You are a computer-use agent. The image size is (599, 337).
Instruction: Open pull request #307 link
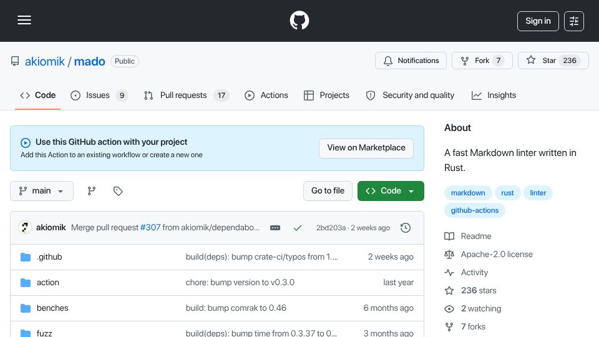[x=150, y=228]
